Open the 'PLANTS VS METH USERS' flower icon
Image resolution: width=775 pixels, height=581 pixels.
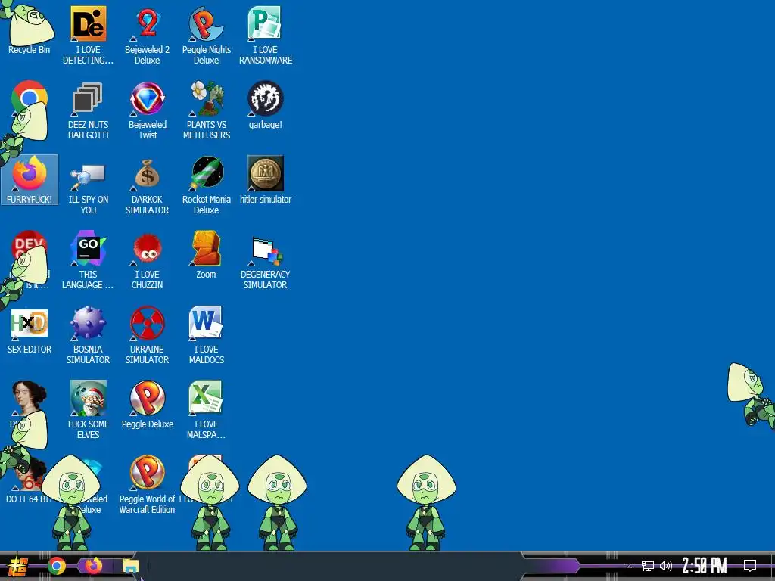tap(206, 110)
